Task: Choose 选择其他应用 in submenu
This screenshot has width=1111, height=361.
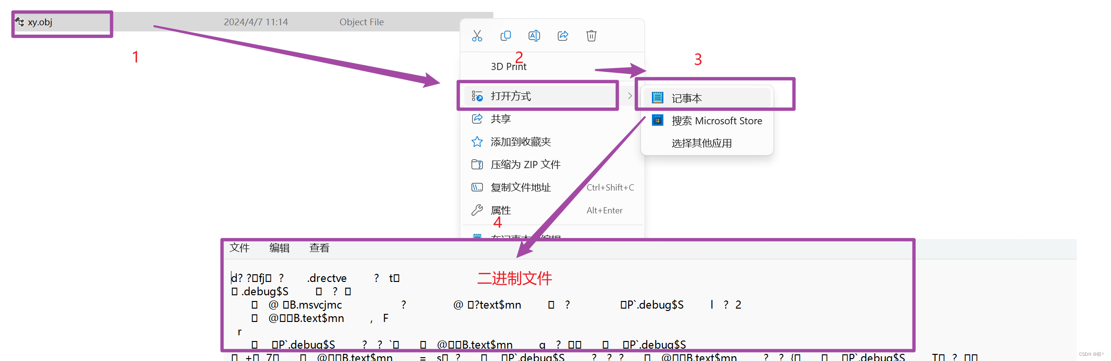Action: point(701,143)
